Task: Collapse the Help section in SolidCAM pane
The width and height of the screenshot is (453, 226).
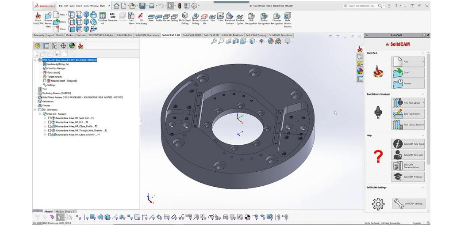Action: click(x=423, y=135)
